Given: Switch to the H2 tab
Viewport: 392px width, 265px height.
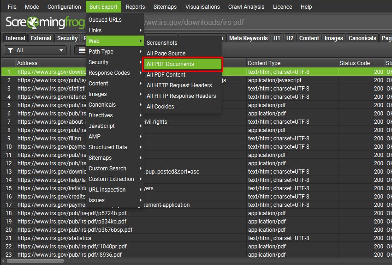Looking at the screenshot, I should pyautogui.click(x=290, y=38).
